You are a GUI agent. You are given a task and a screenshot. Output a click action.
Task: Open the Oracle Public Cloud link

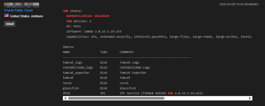click(18, 10)
